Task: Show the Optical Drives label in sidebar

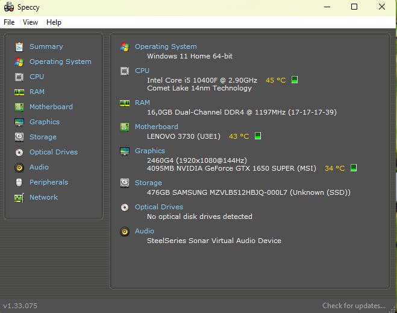Action: tap(54, 152)
